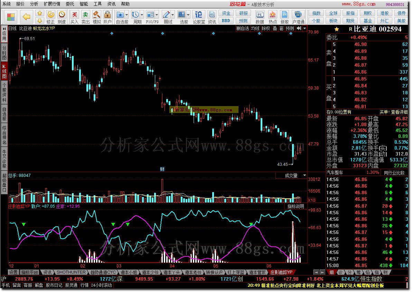Open the 扩展行情 menu
The height and width of the screenshot is (292, 412).
pyautogui.click(x=52, y=4)
